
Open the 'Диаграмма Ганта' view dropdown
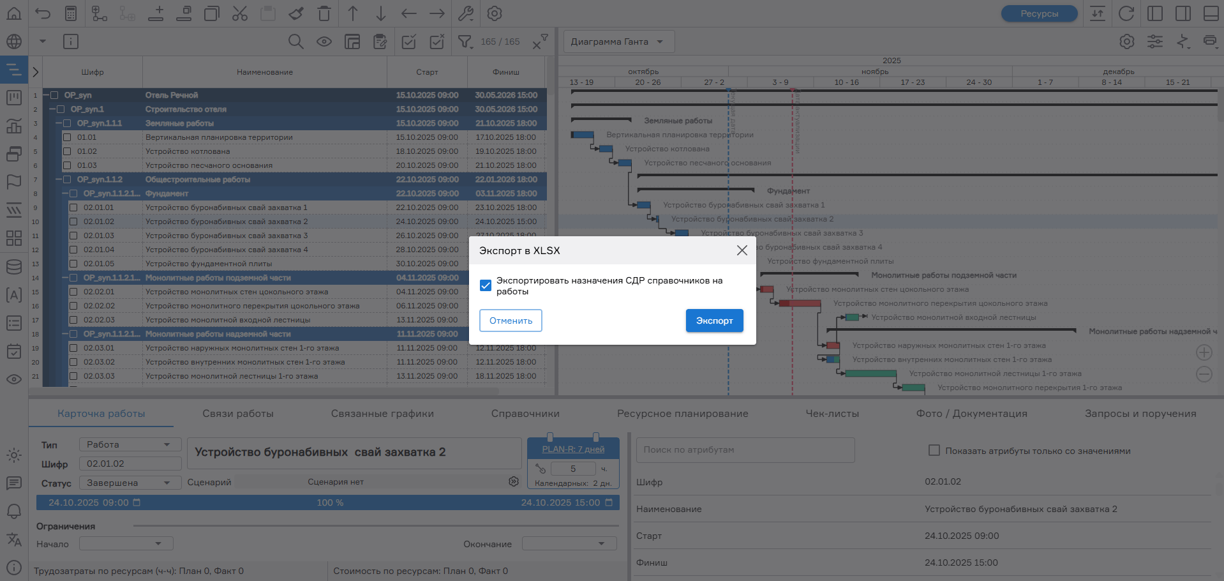click(618, 42)
